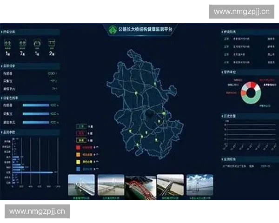This screenshot has height=223, width=279.
Task: Click the 监测设备 section header
Action: click(30, 66)
